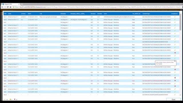This screenshot has height=103, width=183.
Task: Click red X compliance icon in the red-text row
Action: 175,81
